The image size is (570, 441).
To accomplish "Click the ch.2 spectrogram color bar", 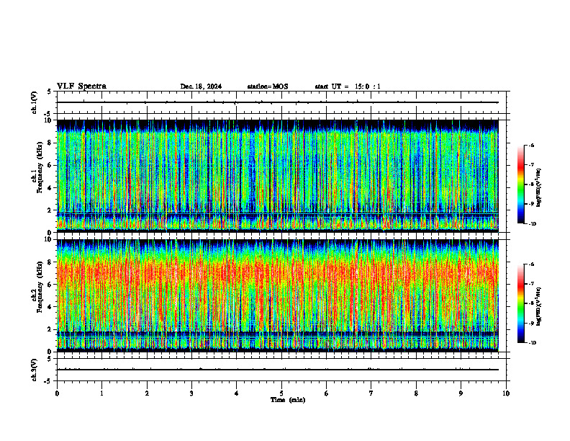I will coord(520,303).
